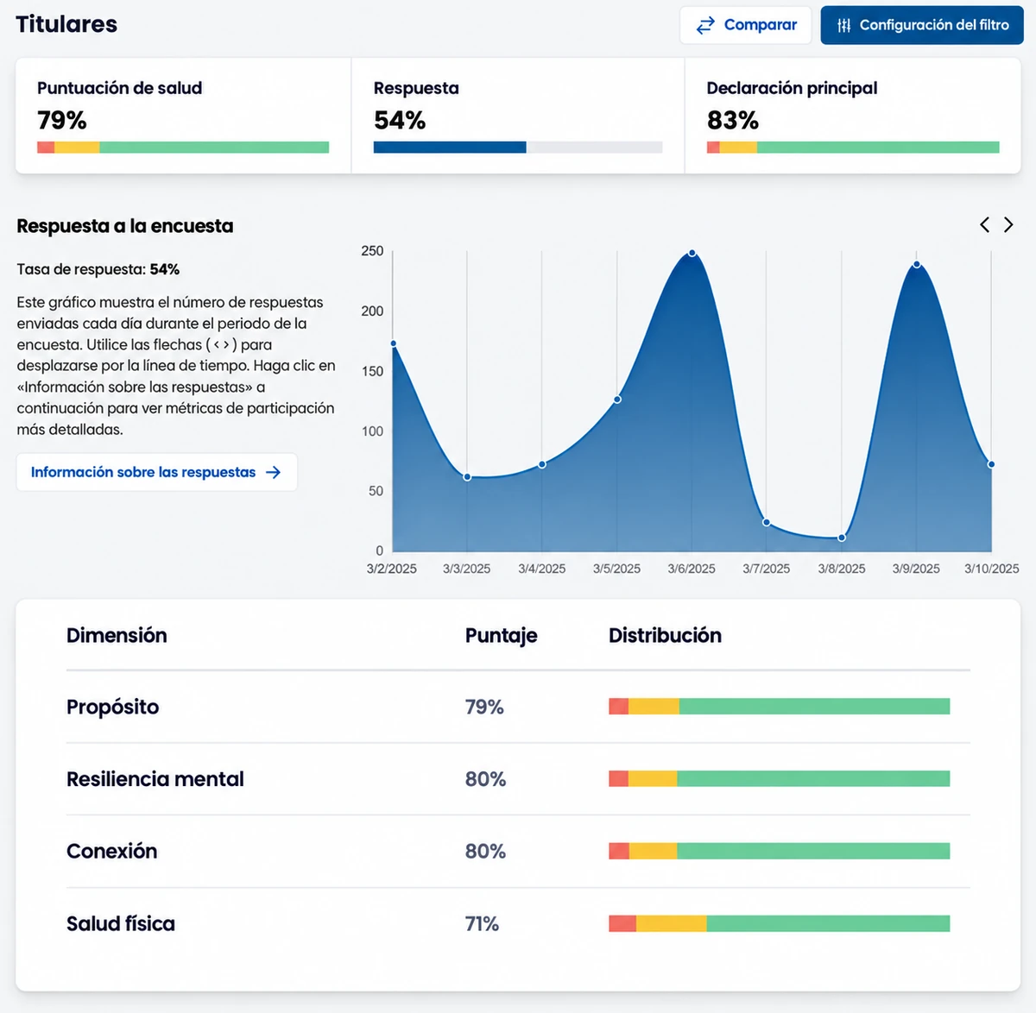Click the Propósito distribution bar
This screenshot has width=1036, height=1013.
coord(780,707)
